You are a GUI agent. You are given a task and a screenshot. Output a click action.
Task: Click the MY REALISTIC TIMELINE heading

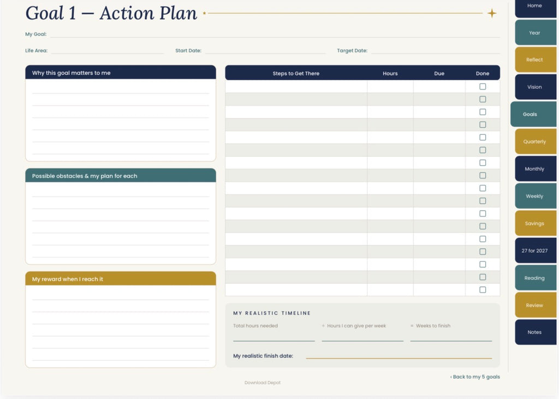point(272,313)
